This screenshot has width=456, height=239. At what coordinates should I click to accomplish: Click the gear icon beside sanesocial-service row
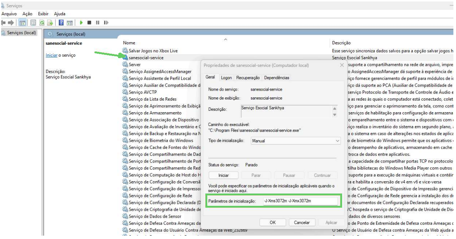[x=125, y=57]
